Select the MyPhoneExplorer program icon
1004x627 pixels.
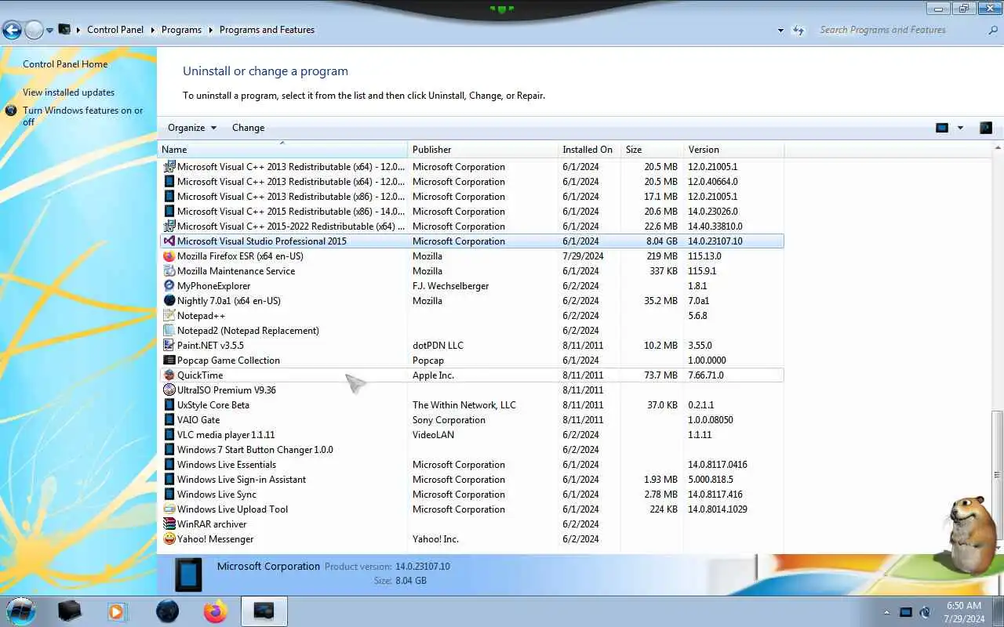coord(169,286)
